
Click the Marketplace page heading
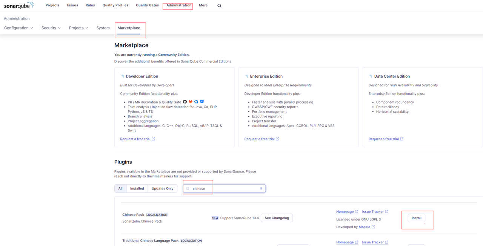131,45
